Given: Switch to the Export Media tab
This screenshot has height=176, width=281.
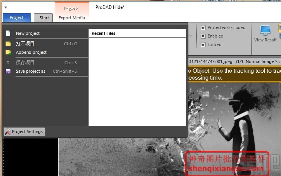Looking at the screenshot, I should coord(72,18).
